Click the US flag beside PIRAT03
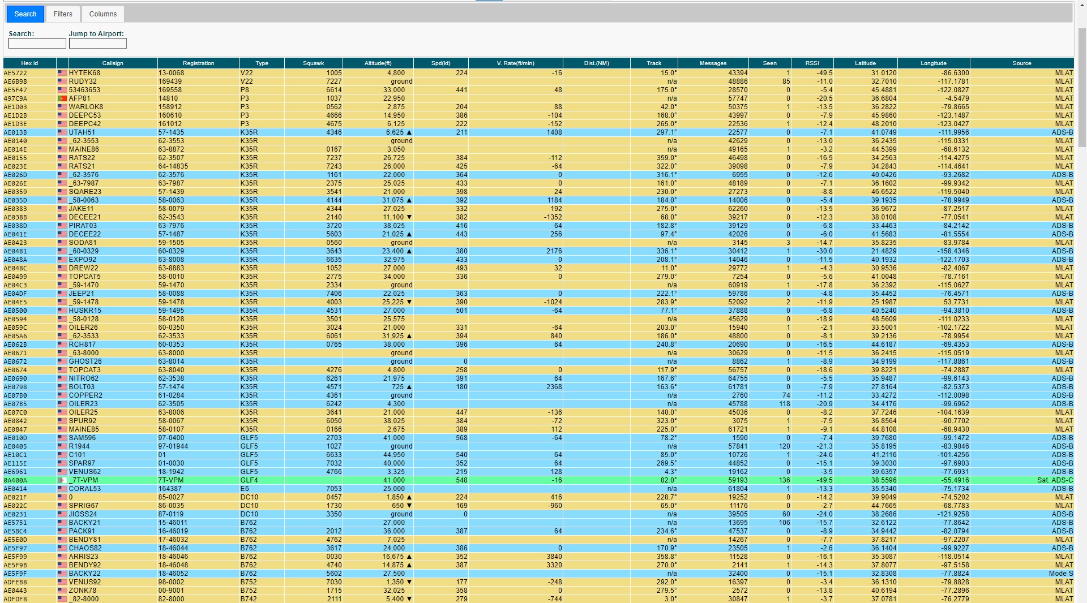1087x603 pixels. coord(62,226)
